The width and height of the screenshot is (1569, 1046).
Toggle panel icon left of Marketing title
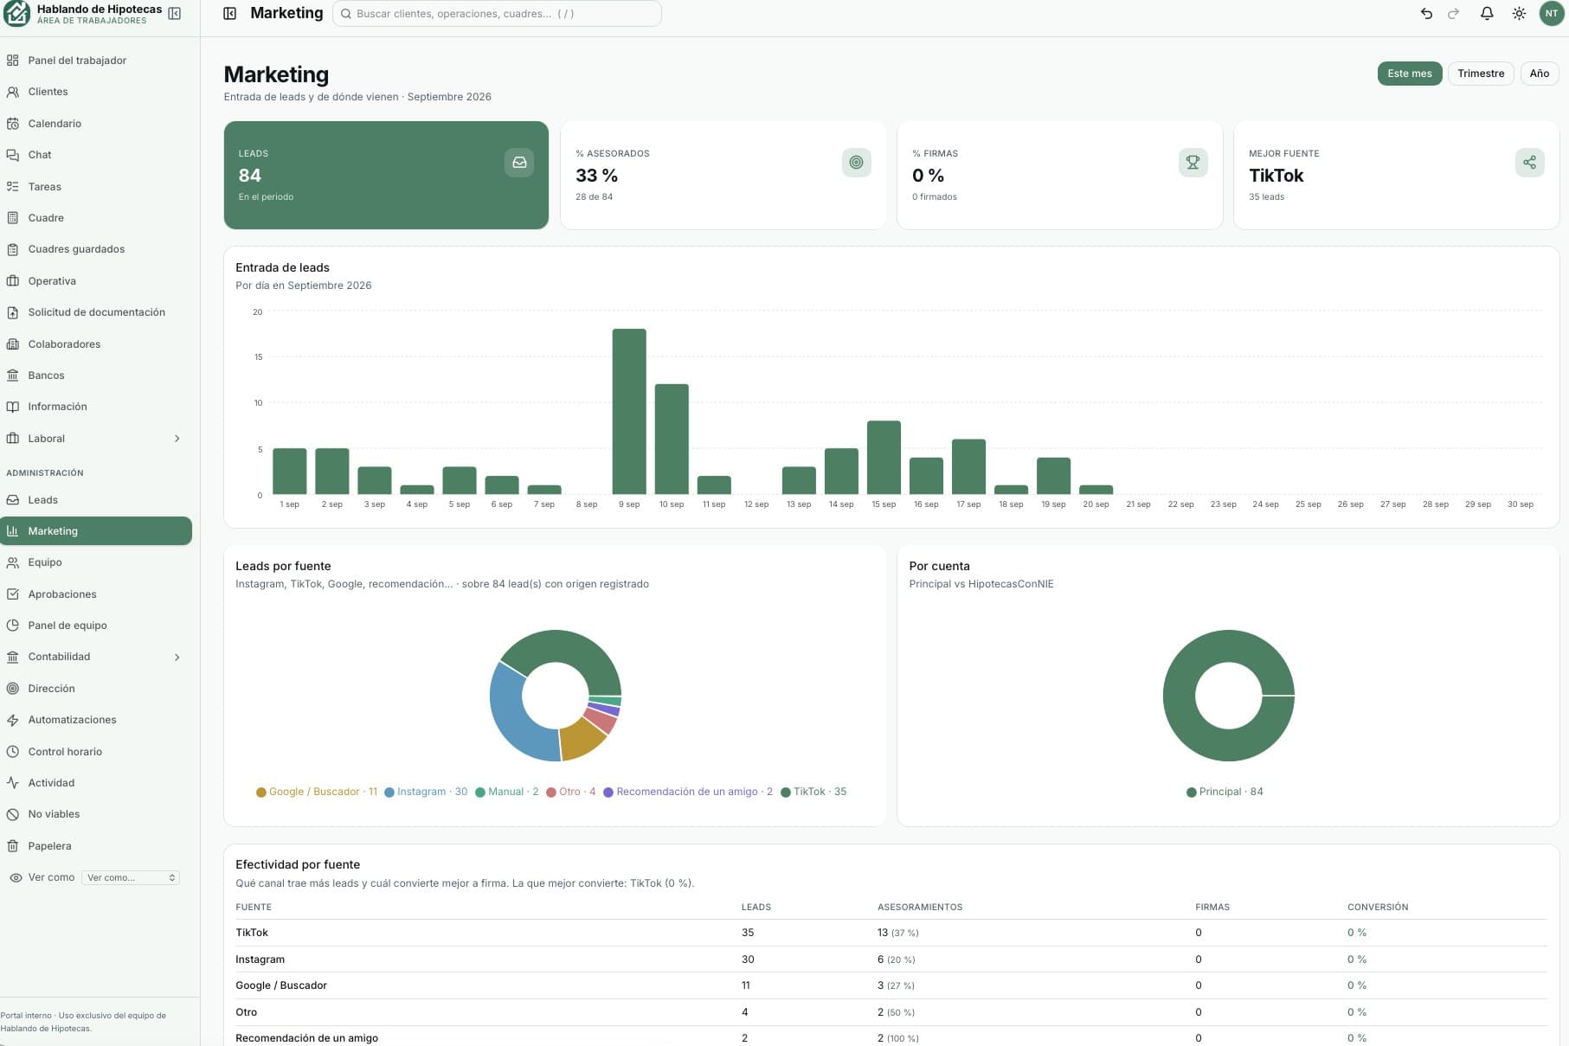coord(229,14)
